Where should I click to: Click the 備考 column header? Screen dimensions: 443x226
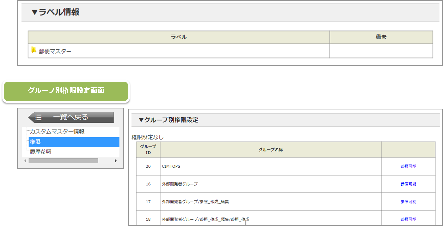click(381, 37)
